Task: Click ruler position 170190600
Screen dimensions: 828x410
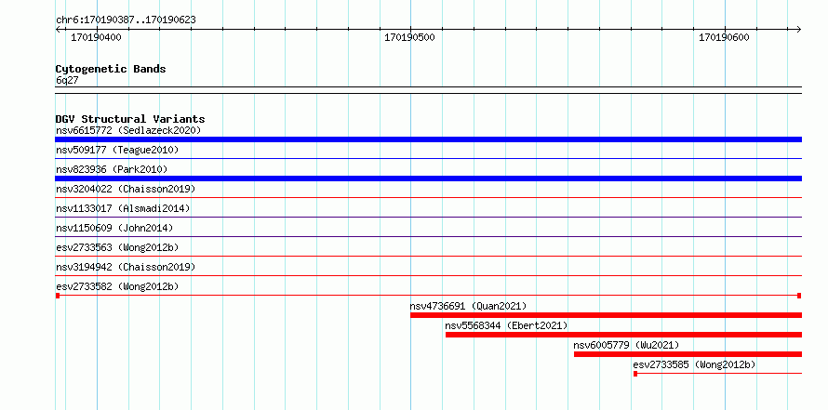Action: click(x=724, y=37)
